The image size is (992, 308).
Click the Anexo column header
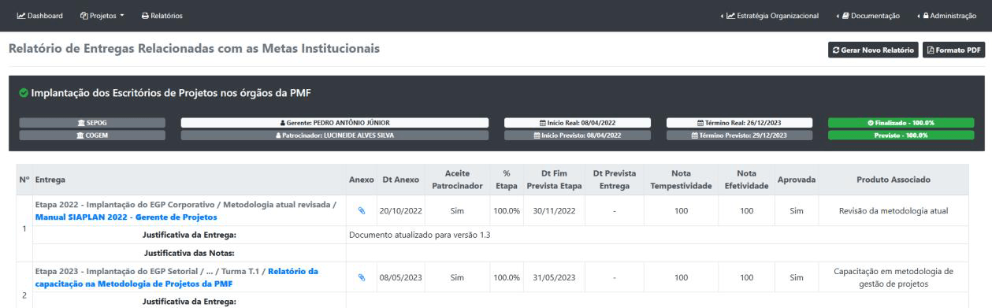pyautogui.click(x=361, y=180)
